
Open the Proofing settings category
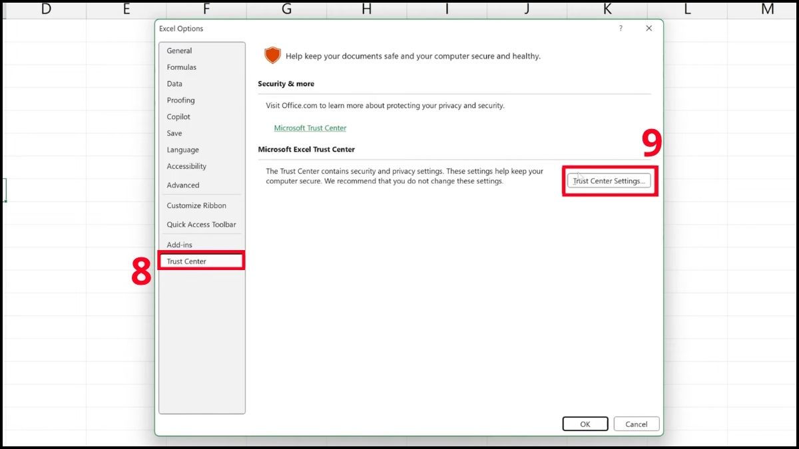(x=202, y=100)
